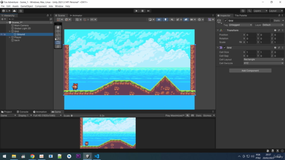
Task: Open the Component menu
Action: point(41,6)
